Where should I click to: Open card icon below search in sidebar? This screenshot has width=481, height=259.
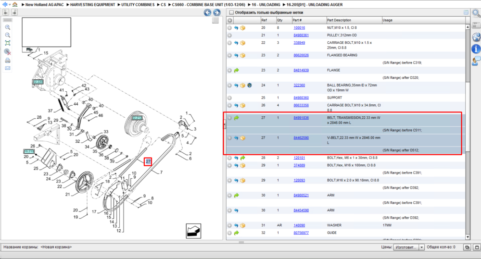click(x=476, y=25)
